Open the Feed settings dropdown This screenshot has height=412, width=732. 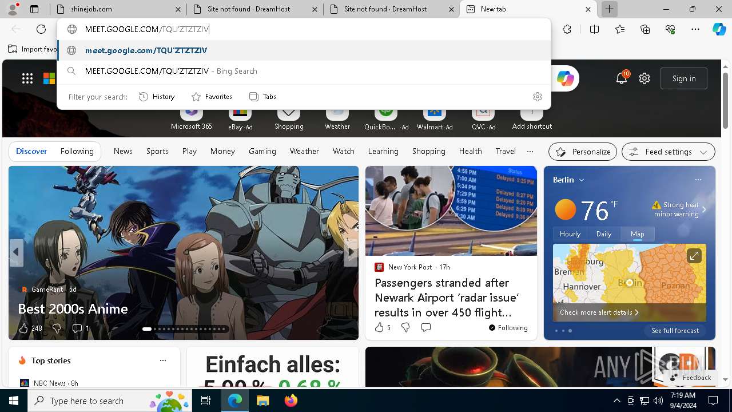pos(668,152)
